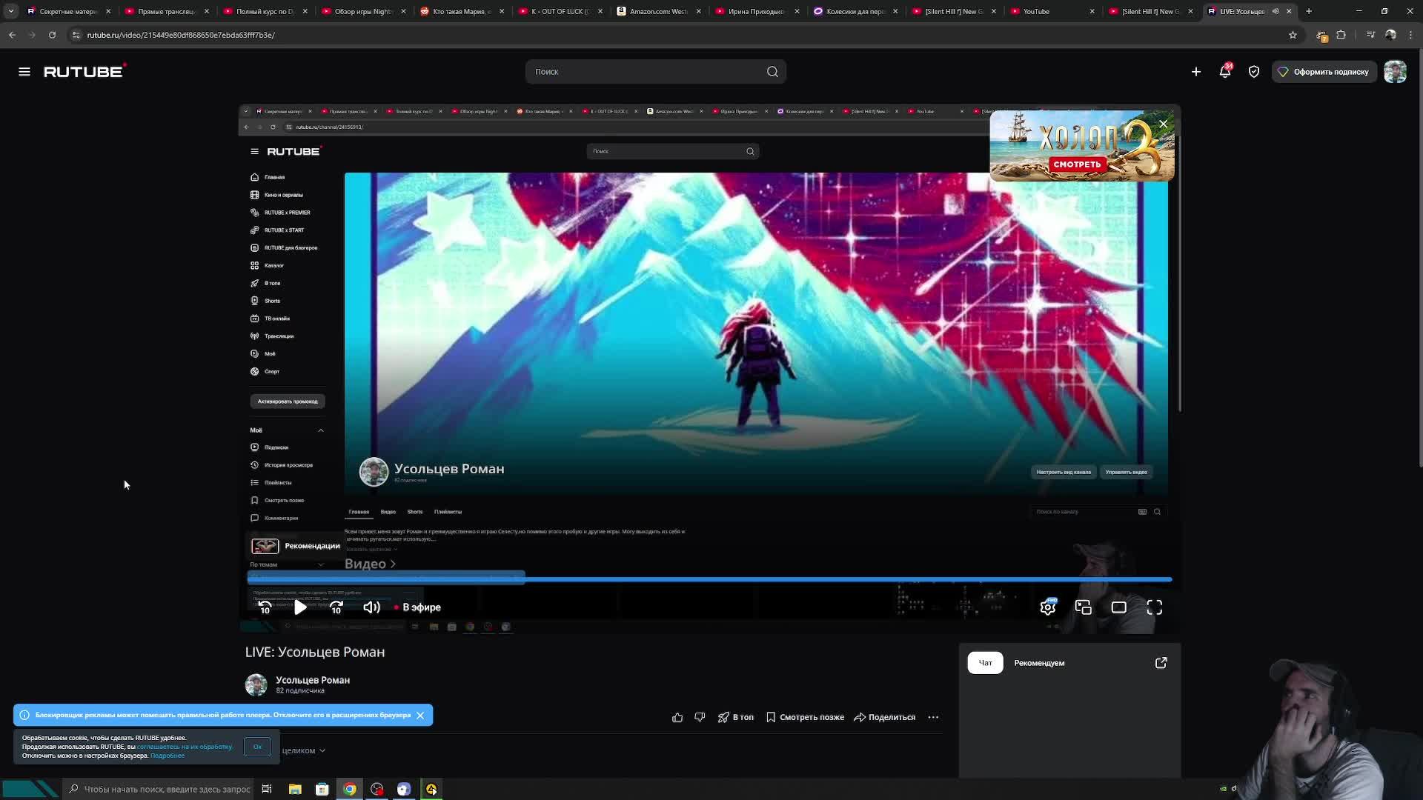Viewport: 1423px width, 800px height.
Task: Switch to the K - OUT OF LUCK tab
Action: (x=560, y=11)
